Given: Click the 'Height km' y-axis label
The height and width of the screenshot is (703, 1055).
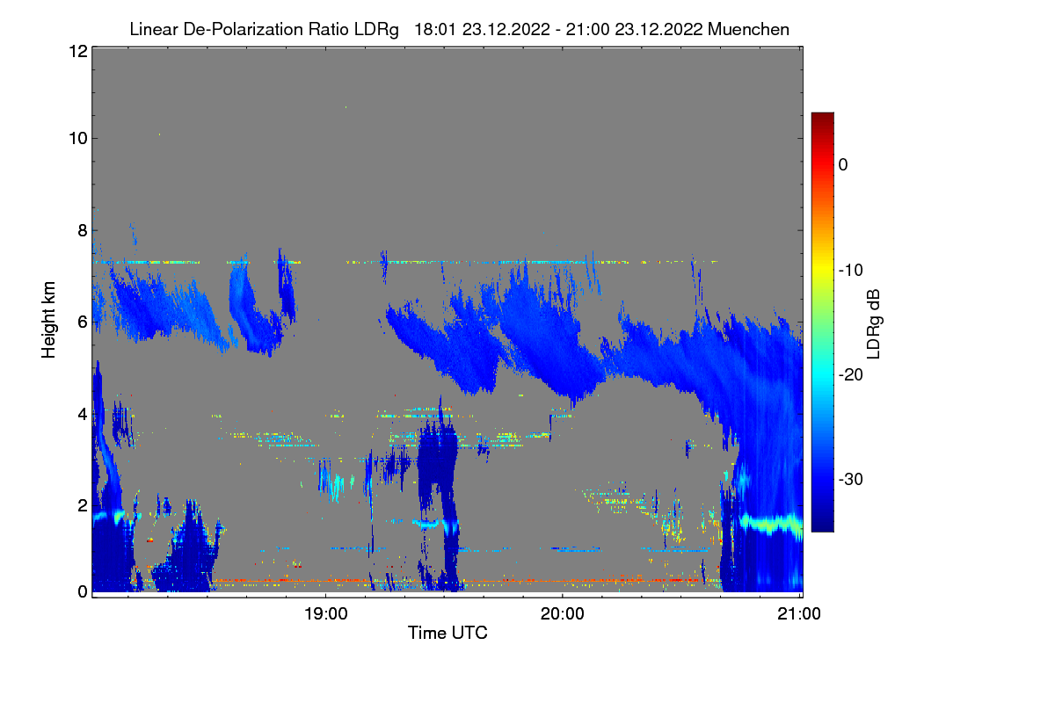Looking at the screenshot, I should coord(49,319).
